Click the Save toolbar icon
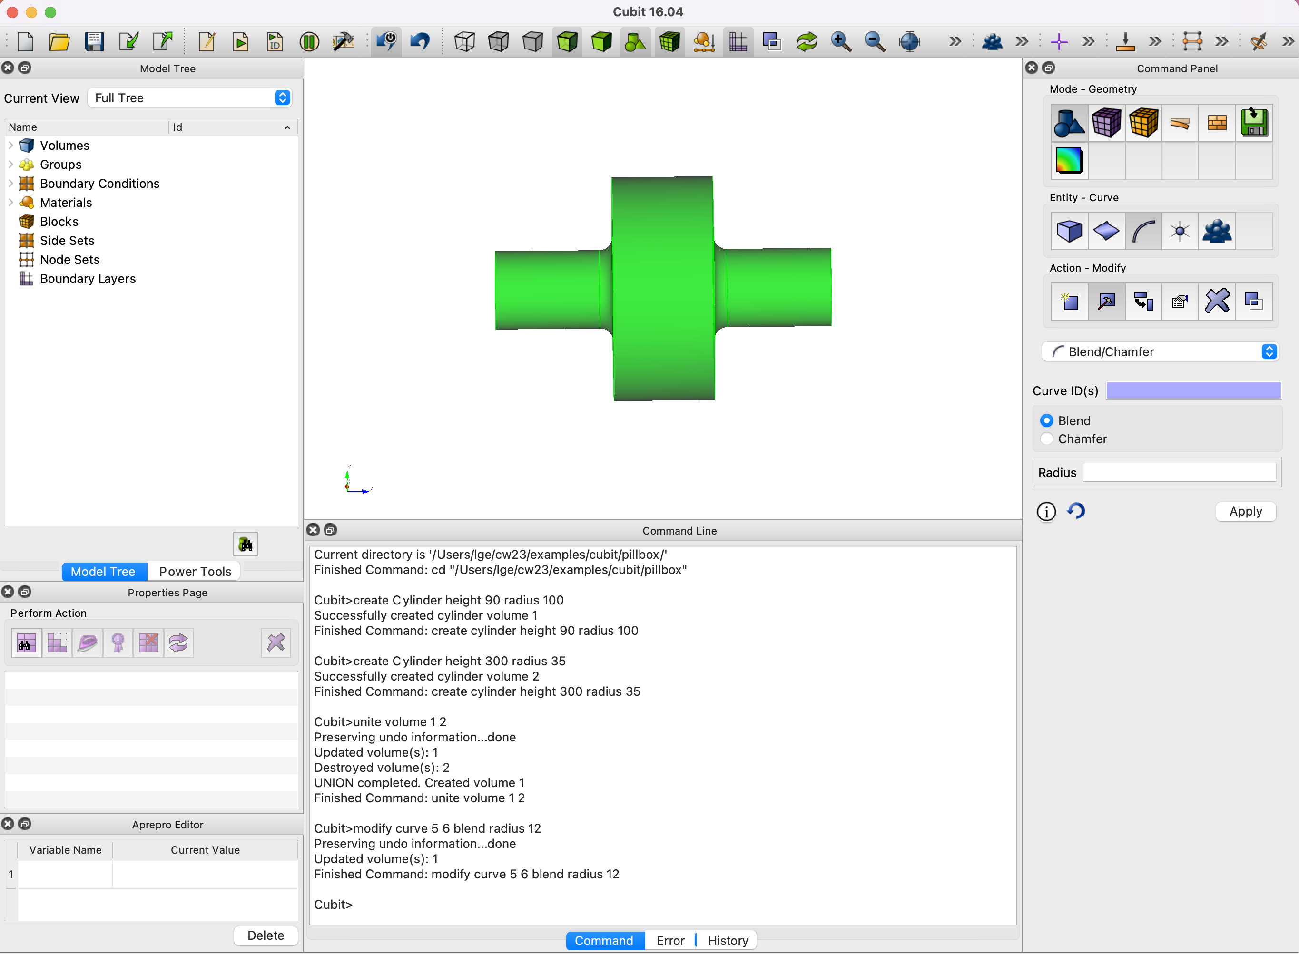Image resolution: width=1299 pixels, height=954 pixels. pos(94,41)
